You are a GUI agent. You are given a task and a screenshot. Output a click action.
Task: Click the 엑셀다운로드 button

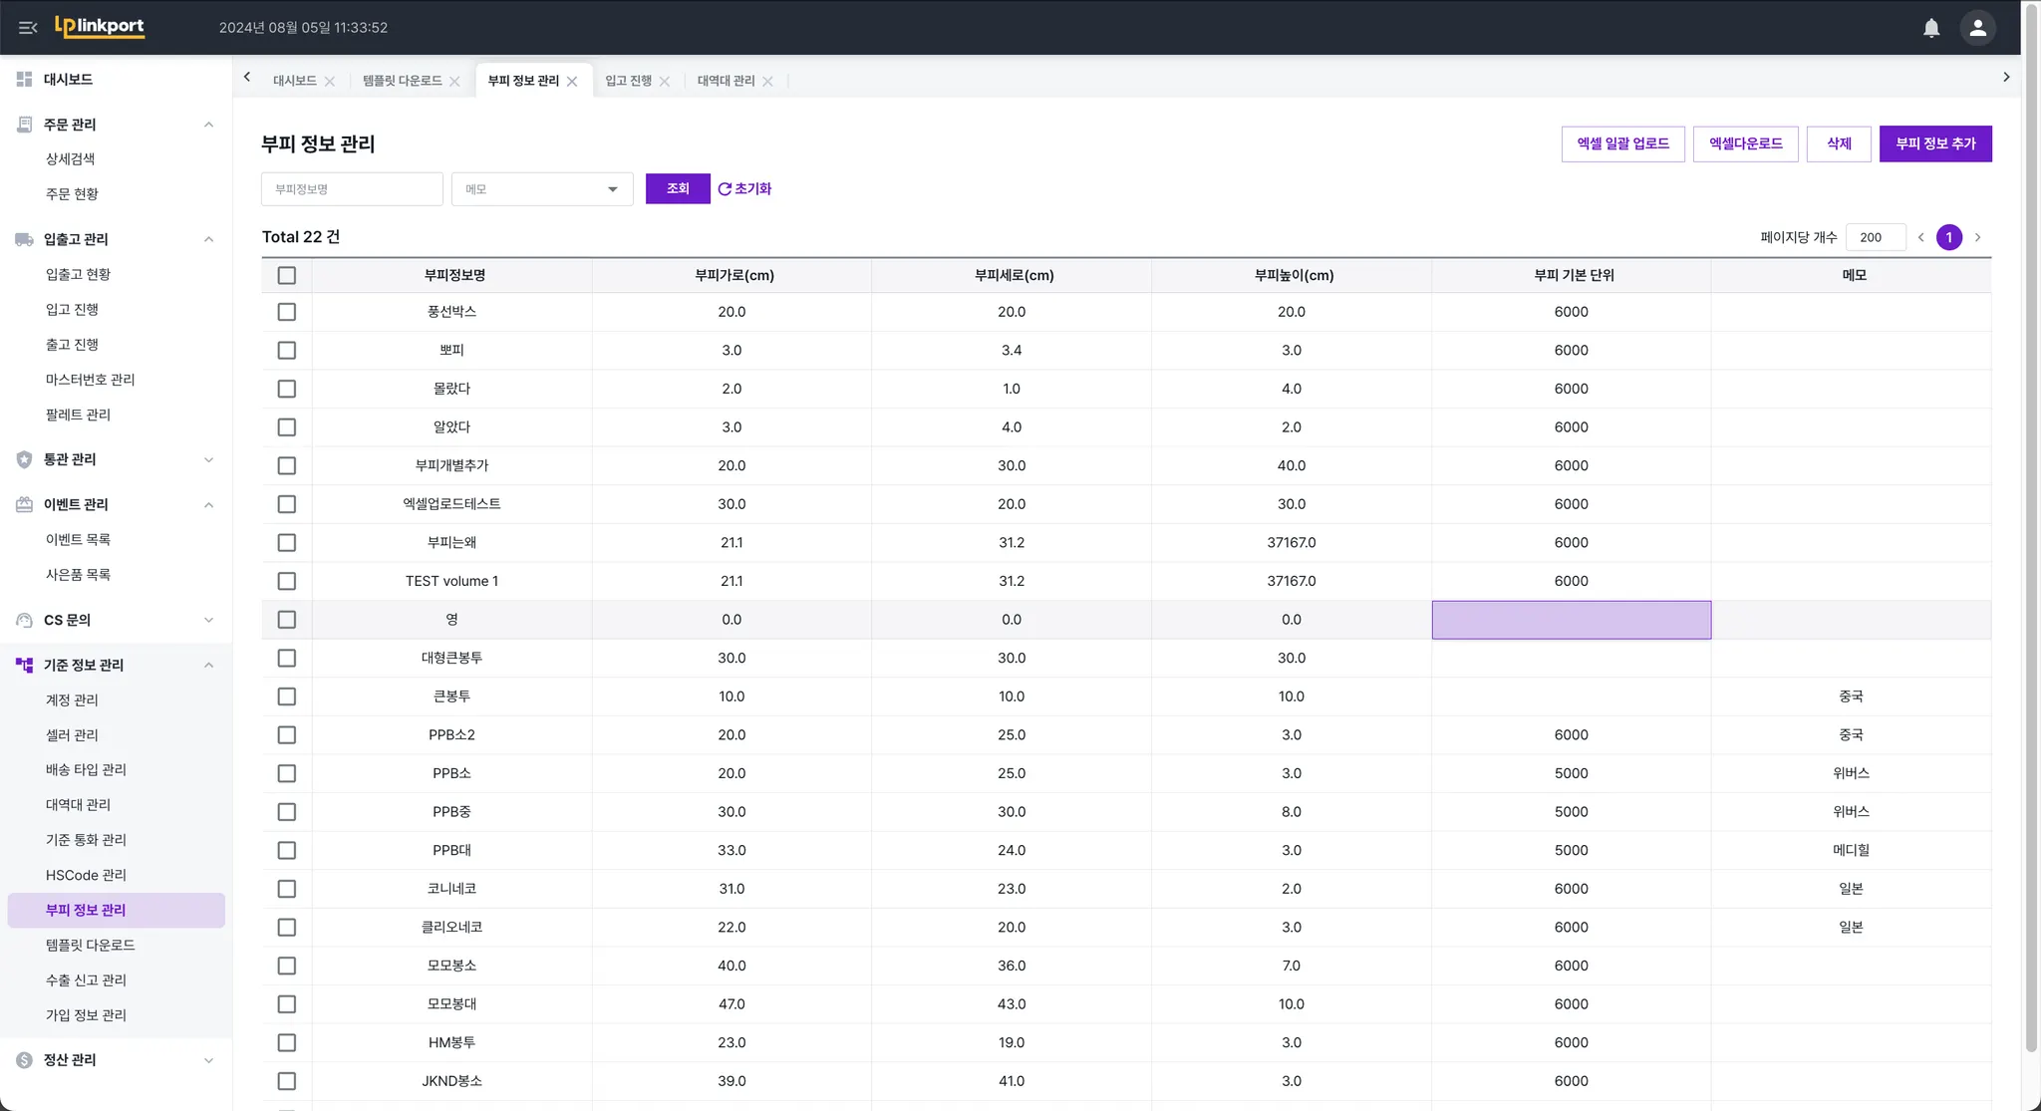1745,143
